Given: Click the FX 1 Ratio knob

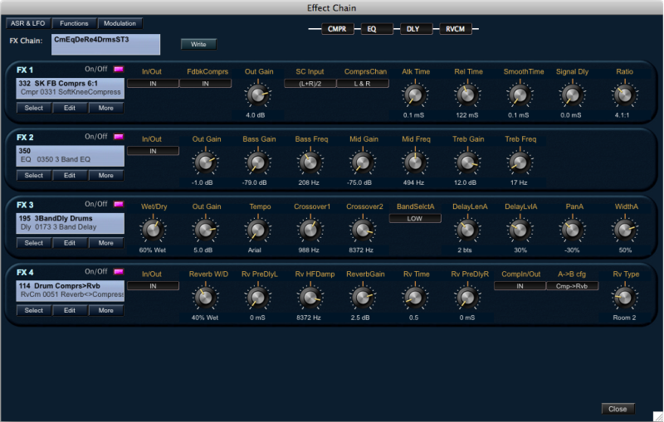Looking at the screenshot, I should (624, 96).
